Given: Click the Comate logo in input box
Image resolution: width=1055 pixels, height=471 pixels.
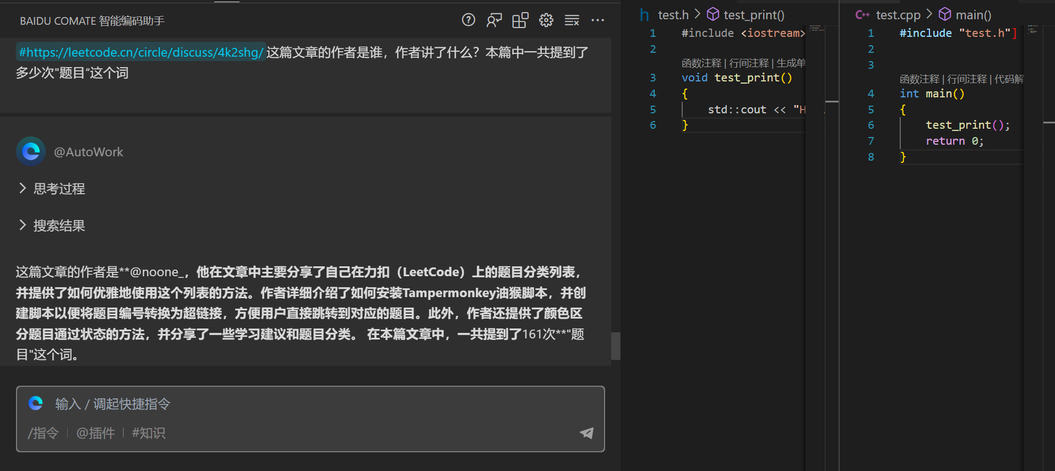Looking at the screenshot, I should (36, 403).
